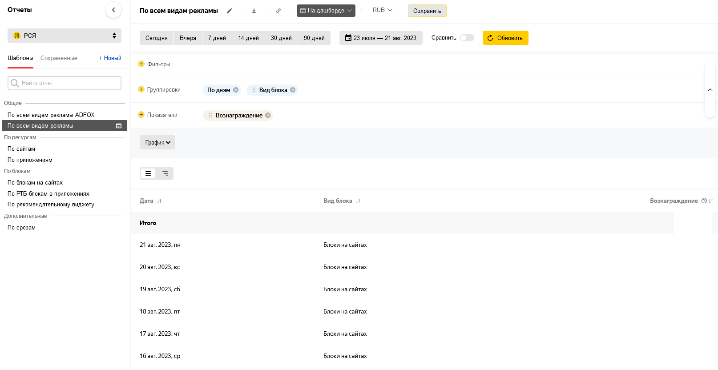Toggle the Сравнить switch
This screenshot has height=370, width=718.
[467, 38]
